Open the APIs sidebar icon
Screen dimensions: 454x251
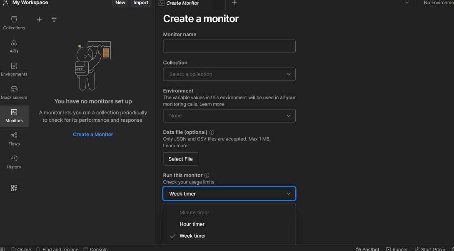coord(14,46)
